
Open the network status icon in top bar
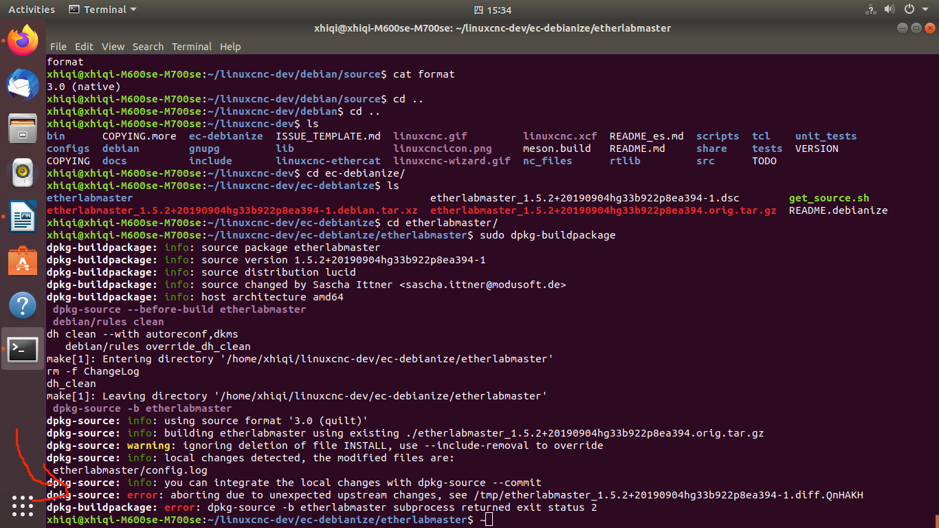pyautogui.click(x=872, y=10)
